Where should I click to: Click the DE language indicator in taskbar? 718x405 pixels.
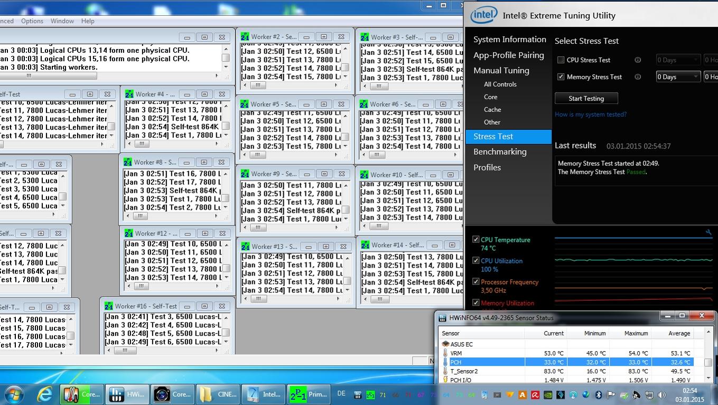(341, 394)
